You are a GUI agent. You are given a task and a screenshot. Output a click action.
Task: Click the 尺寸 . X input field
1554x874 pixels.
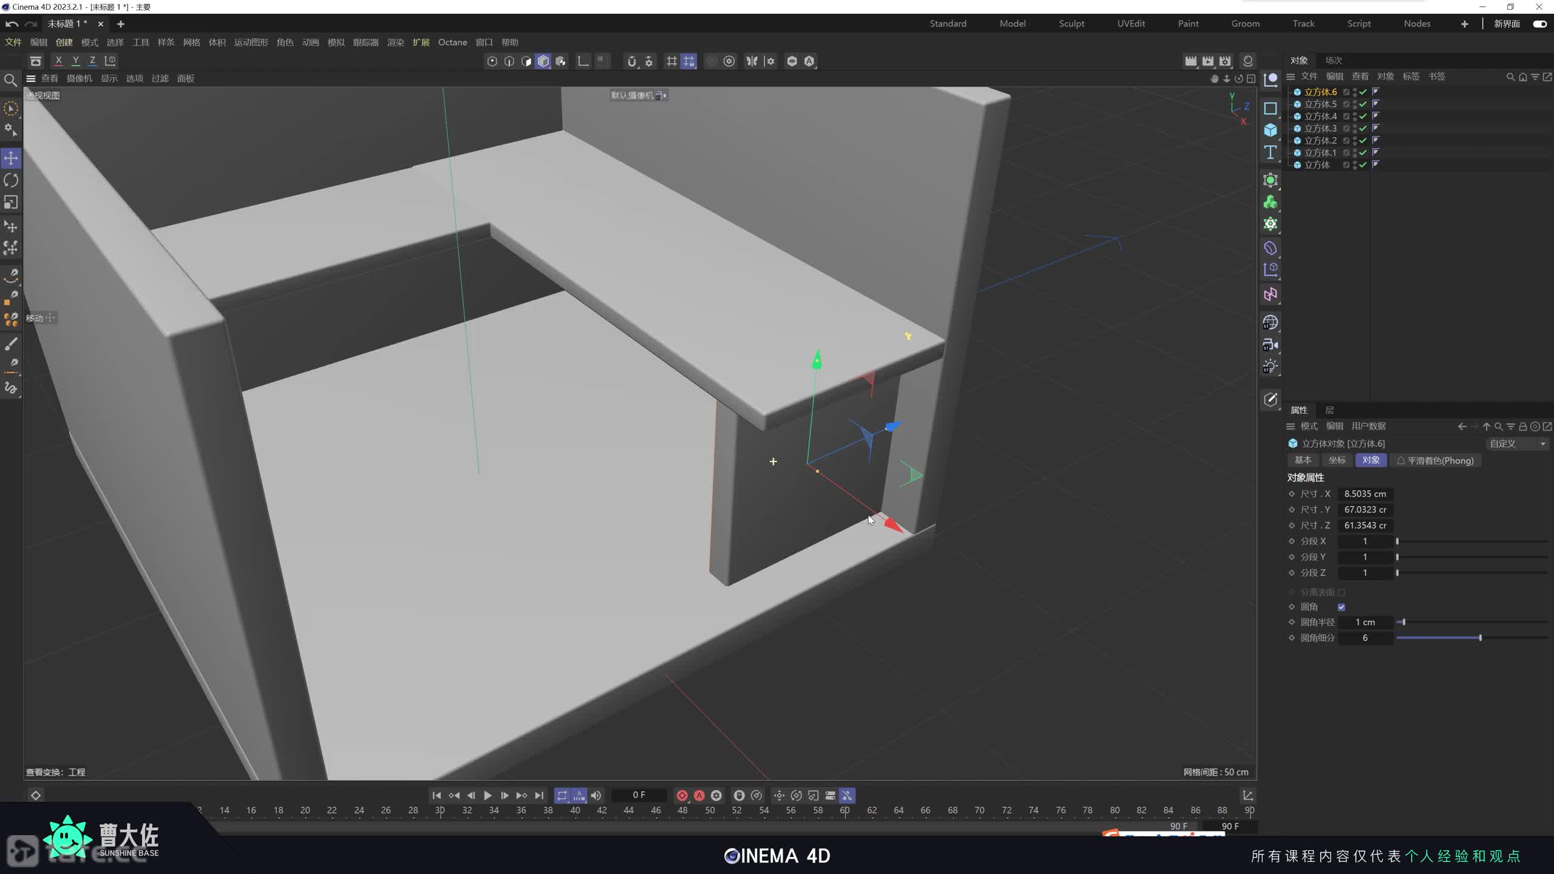1365,494
